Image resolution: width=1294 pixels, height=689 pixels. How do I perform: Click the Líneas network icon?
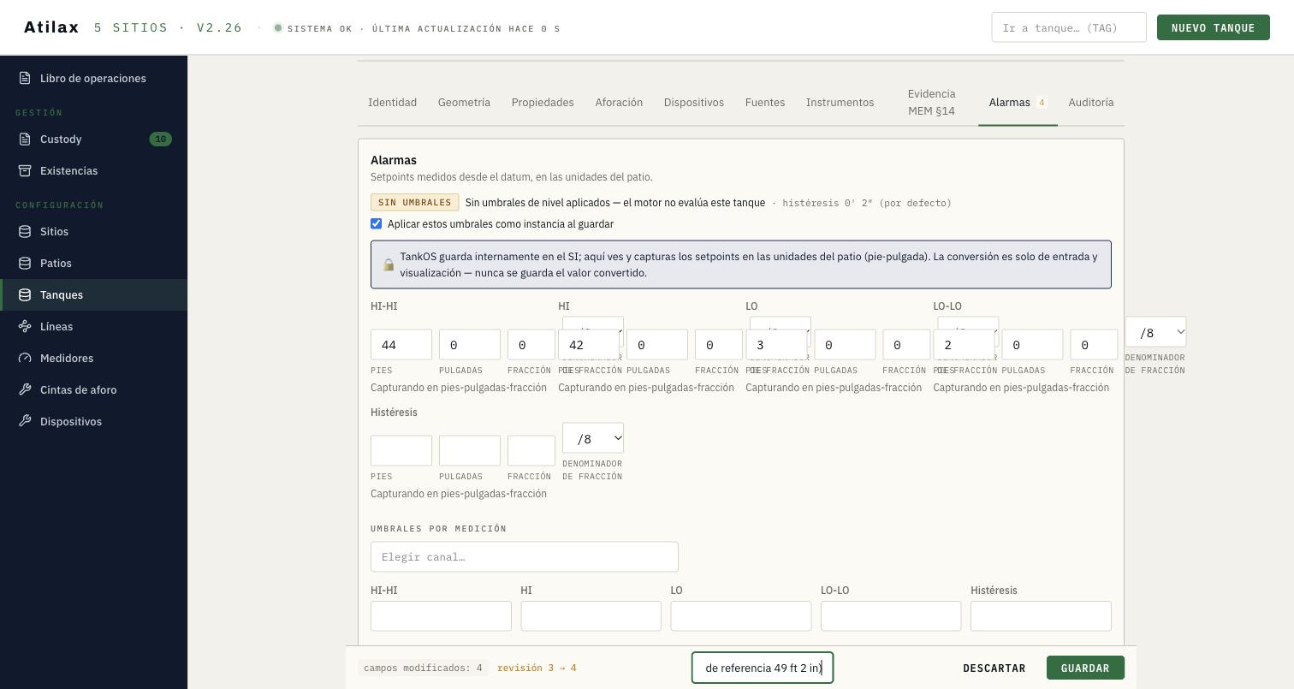tap(25, 326)
